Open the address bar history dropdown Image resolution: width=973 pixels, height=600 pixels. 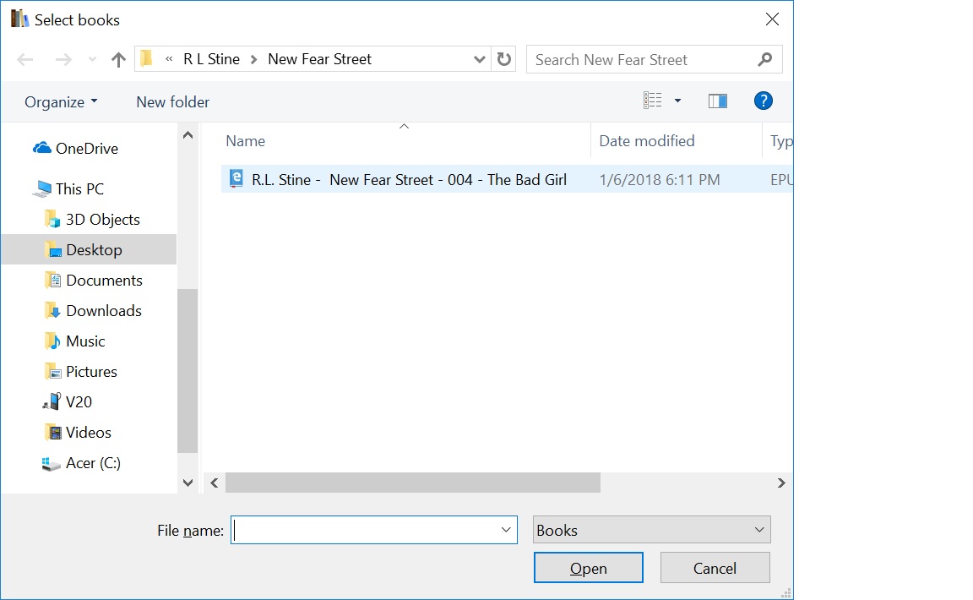pyautogui.click(x=479, y=59)
